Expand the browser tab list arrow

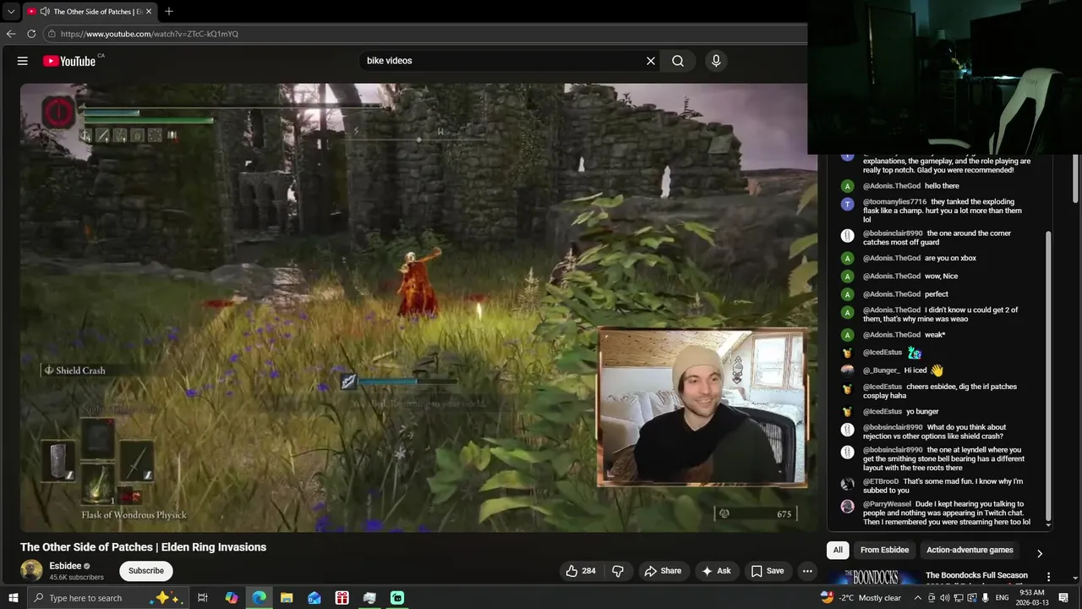coord(11,12)
